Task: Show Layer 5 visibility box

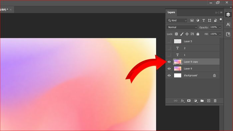Action: tap(169, 41)
